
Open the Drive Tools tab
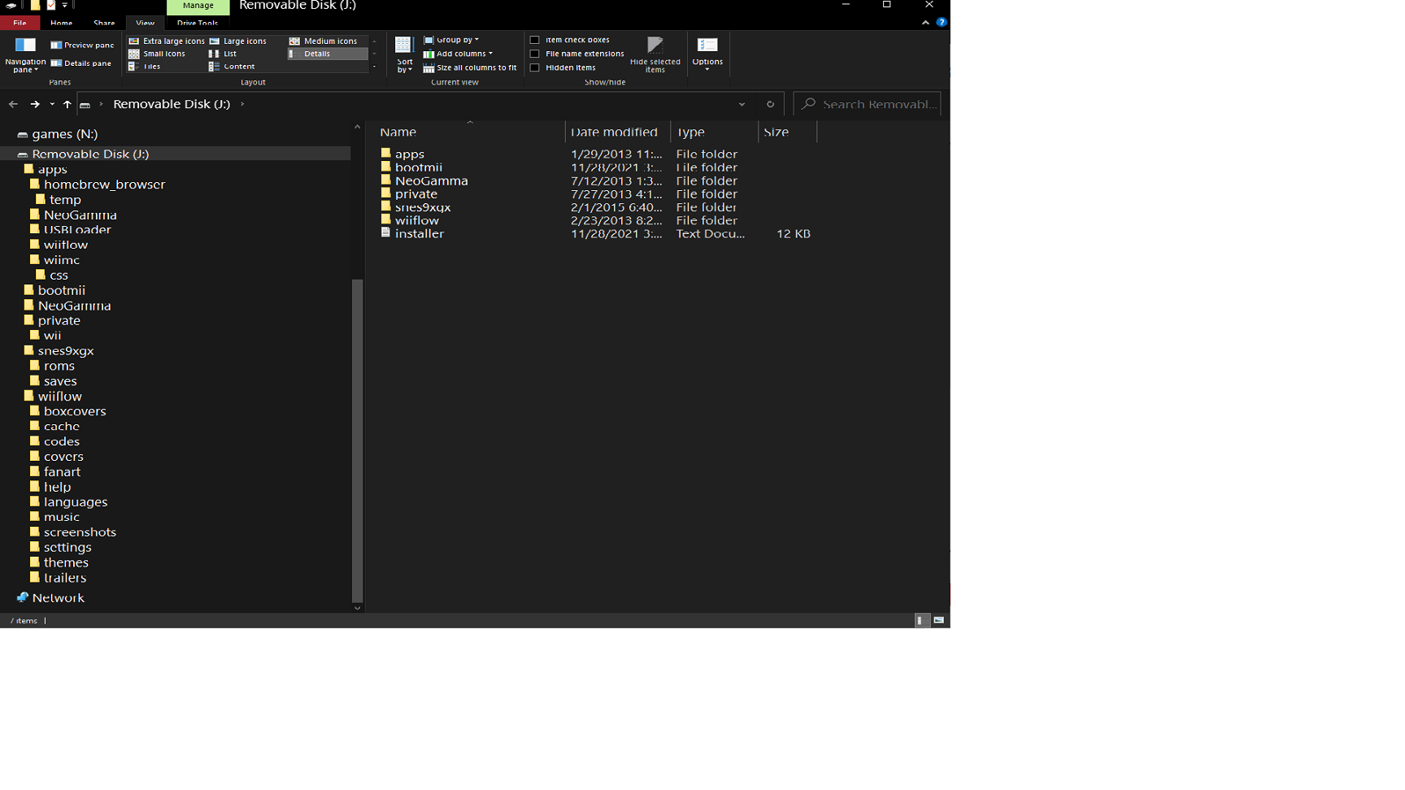[x=198, y=23]
